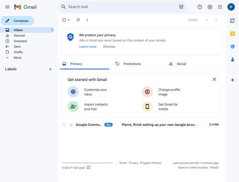Click the New badge on the email
Image resolution: width=239 pixels, height=182 pixels.
(108, 125)
